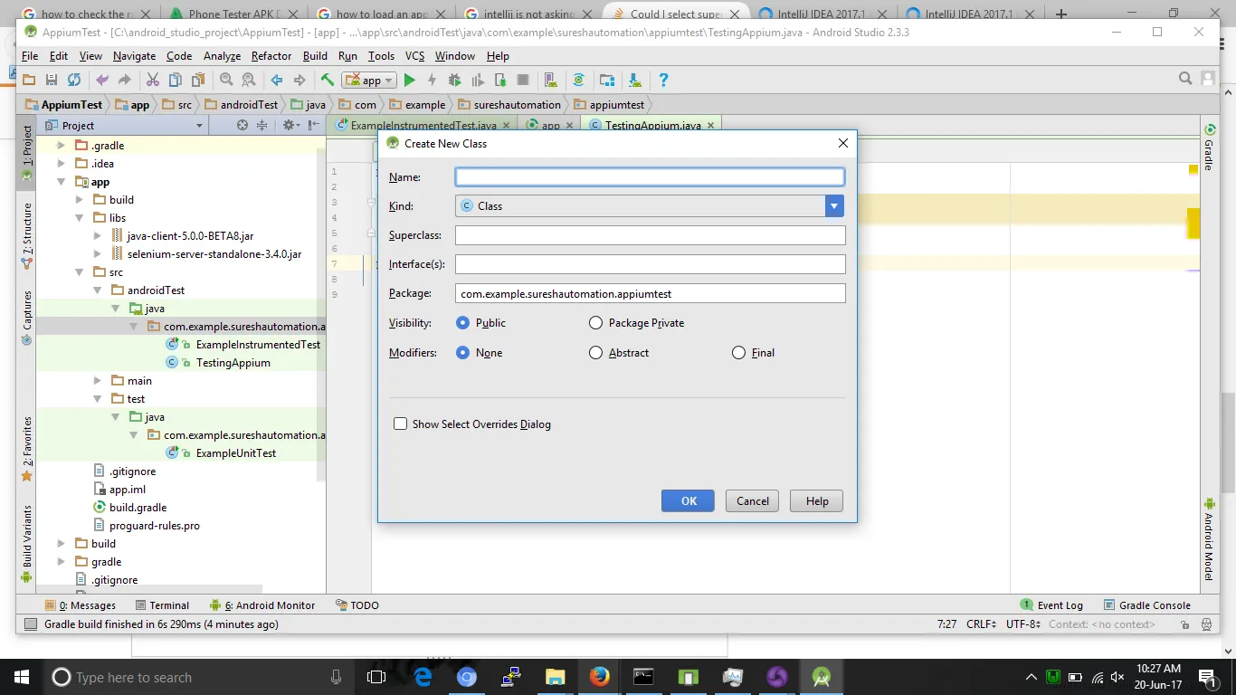Select the build.gradle file in the tree
This screenshot has width=1236, height=695.
tap(138, 507)
